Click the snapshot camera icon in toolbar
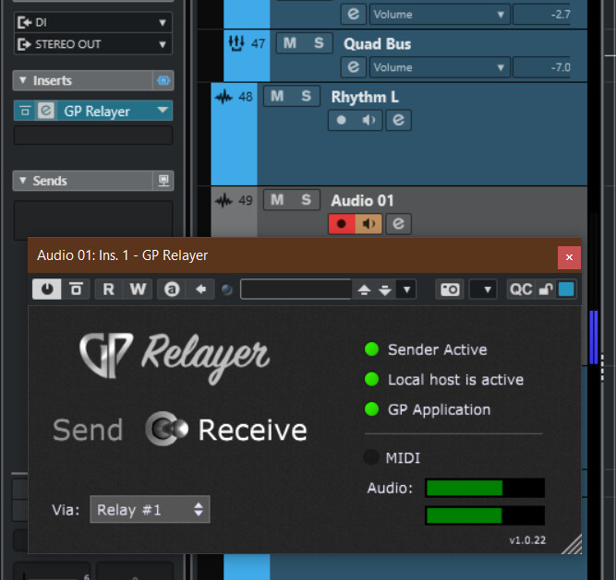The width and height of the screenshot is (616, 580). 450,290
